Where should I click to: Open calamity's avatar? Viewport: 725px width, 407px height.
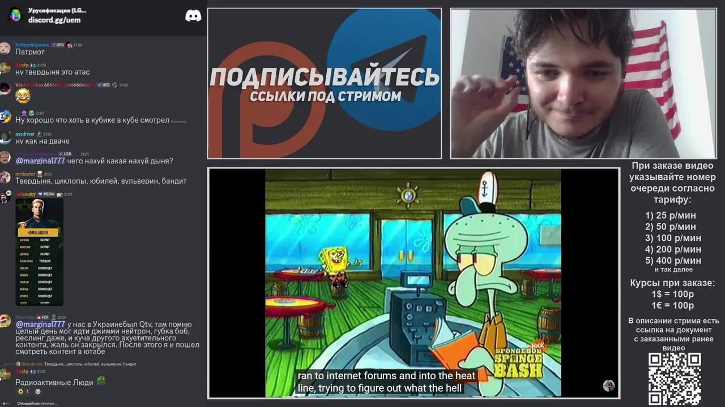[x=5, y=197]
